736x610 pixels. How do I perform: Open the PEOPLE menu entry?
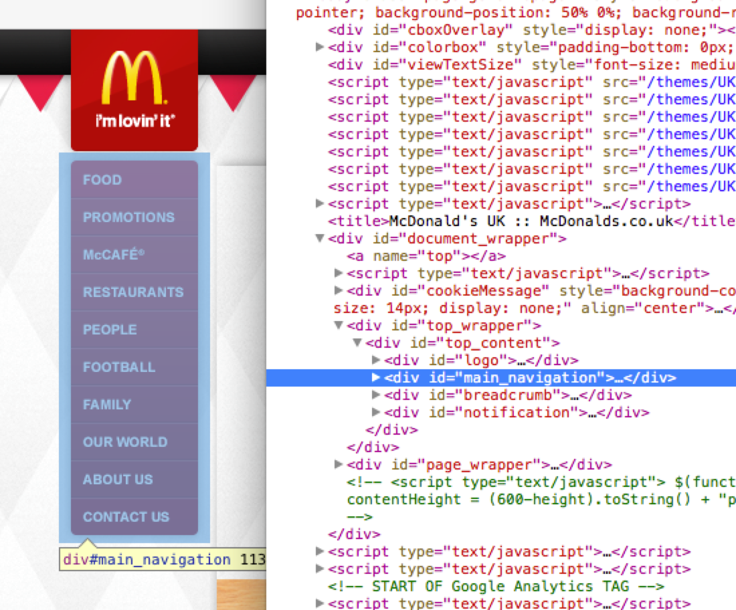click(134, 330)
